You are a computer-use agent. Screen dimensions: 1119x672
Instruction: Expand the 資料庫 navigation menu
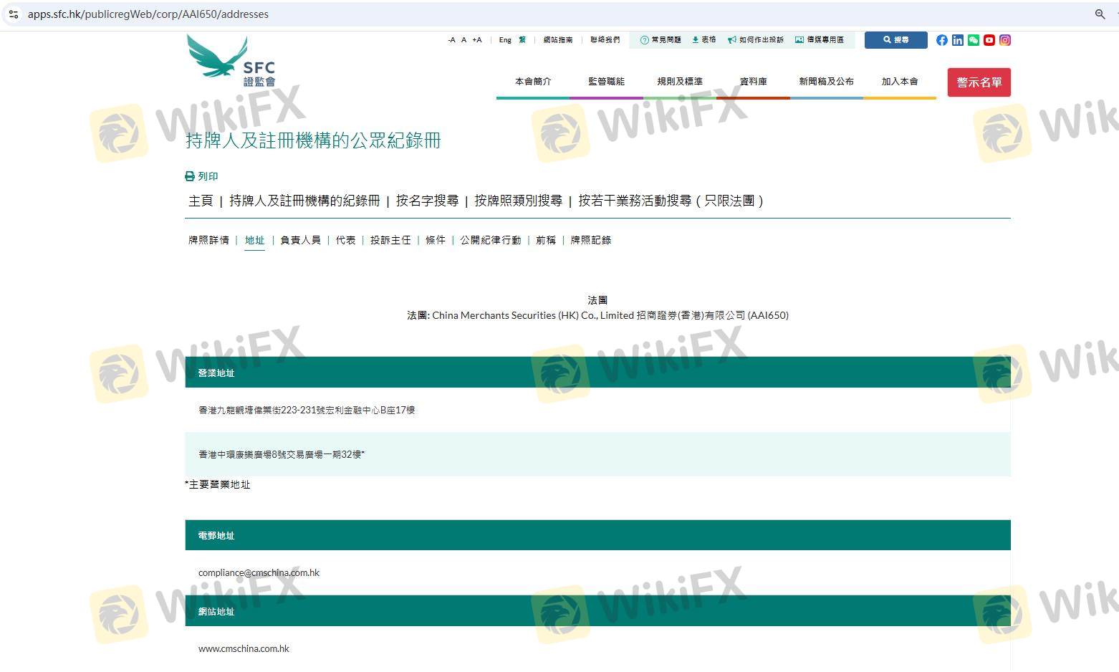pyautogui.click(x=753, y=82)
